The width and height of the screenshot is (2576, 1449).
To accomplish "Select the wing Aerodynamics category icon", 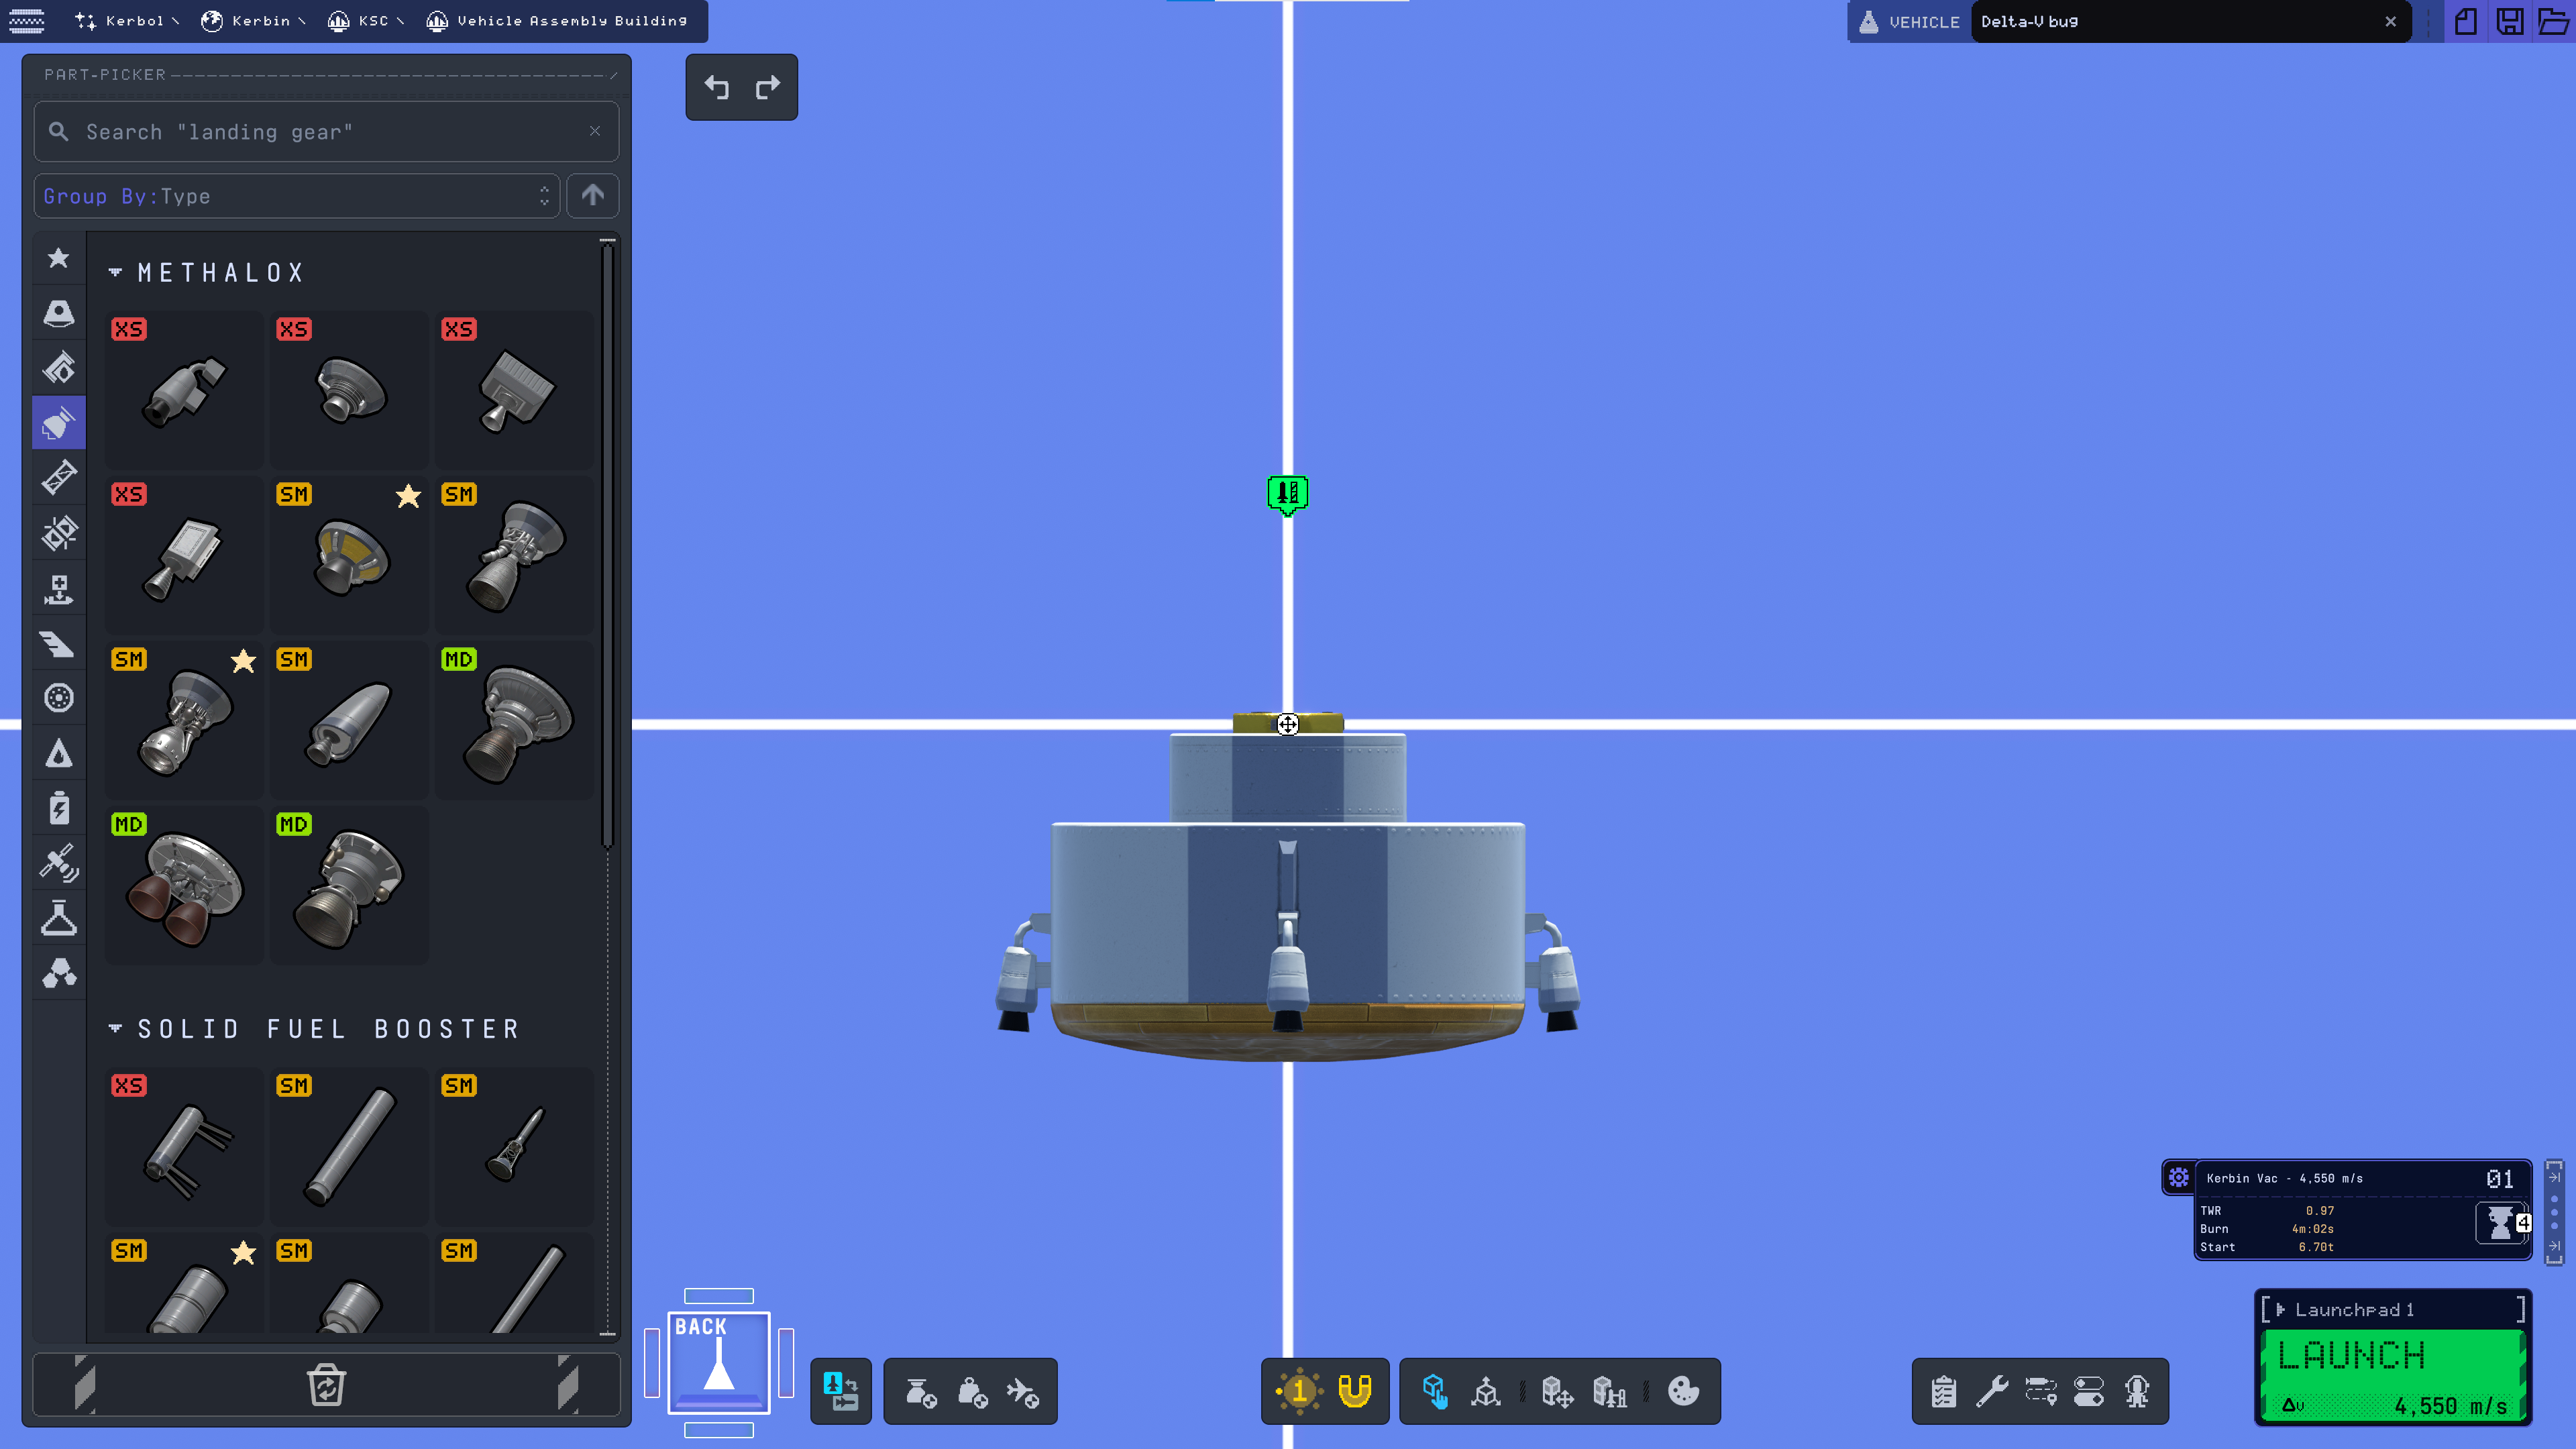I will tap(59, 643).
